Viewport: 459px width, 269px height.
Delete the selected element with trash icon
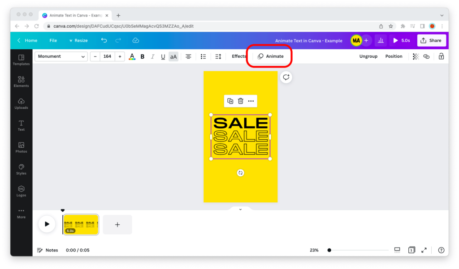tap(240, 101)
